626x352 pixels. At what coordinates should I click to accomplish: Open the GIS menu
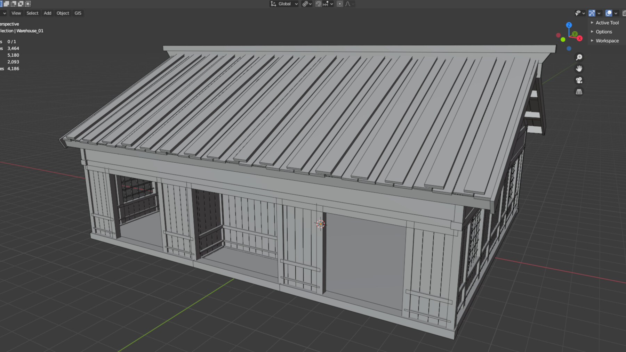(77, 13)
